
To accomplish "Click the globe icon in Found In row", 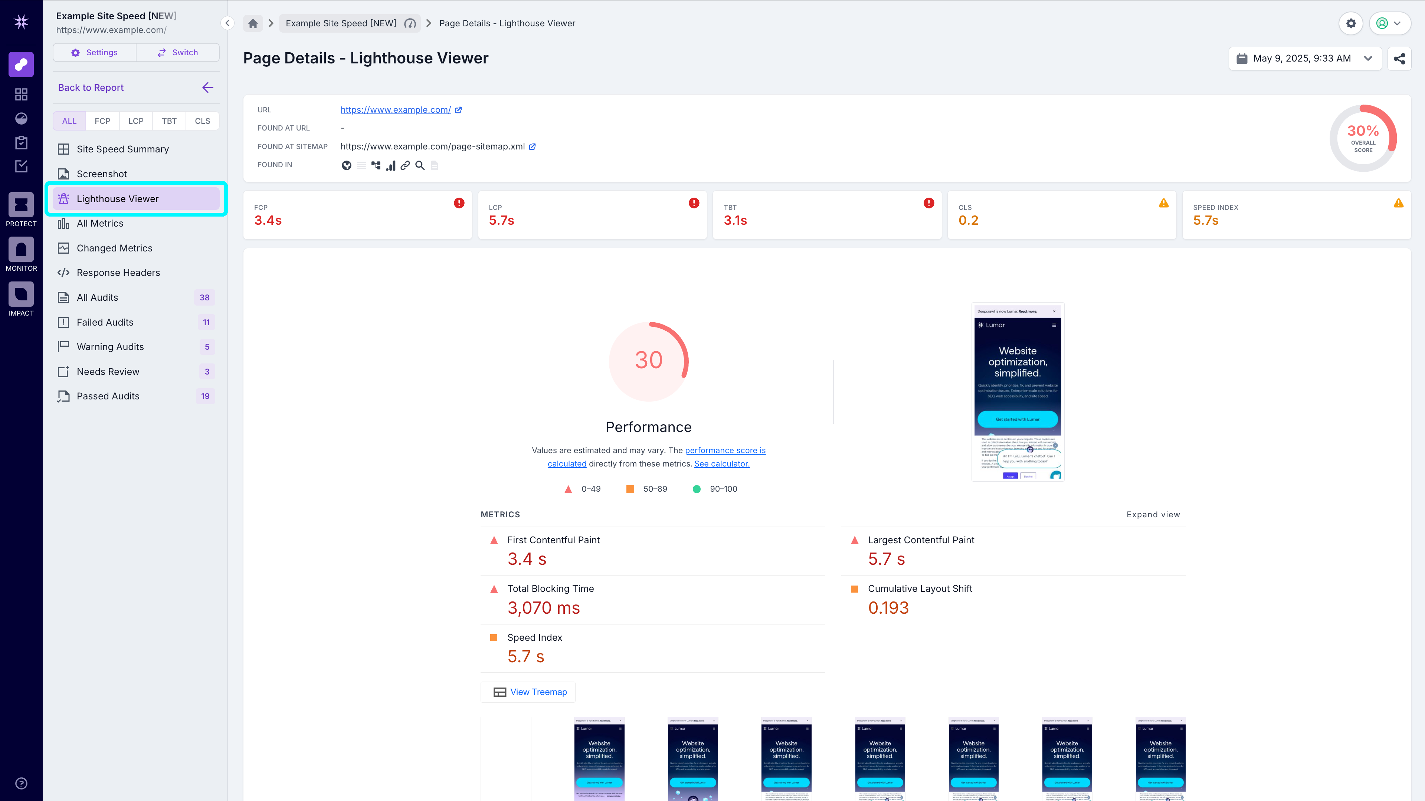I will (x=346, y=165).
